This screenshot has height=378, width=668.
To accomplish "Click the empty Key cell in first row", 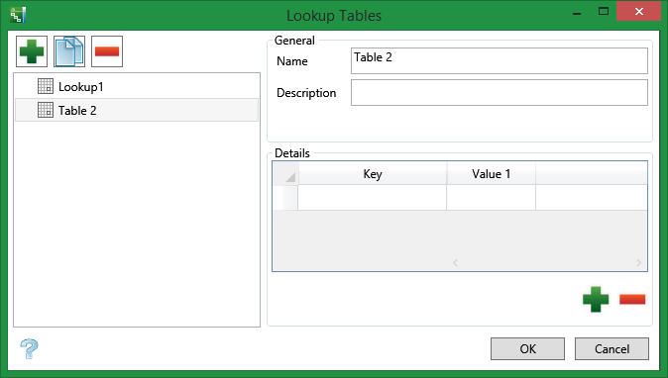I will click(373, 198).
